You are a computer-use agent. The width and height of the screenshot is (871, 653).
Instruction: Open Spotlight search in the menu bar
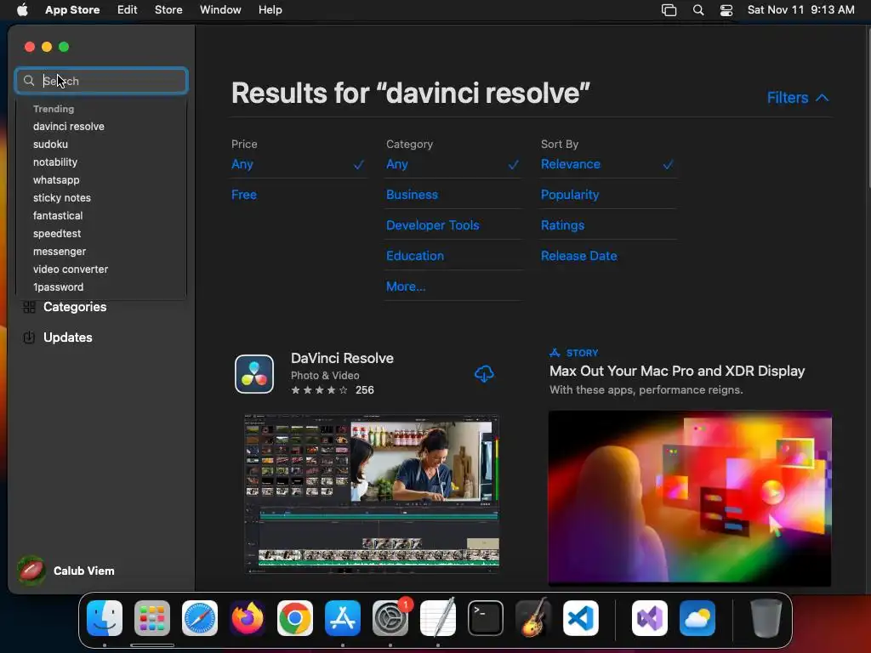click(698, 10)
